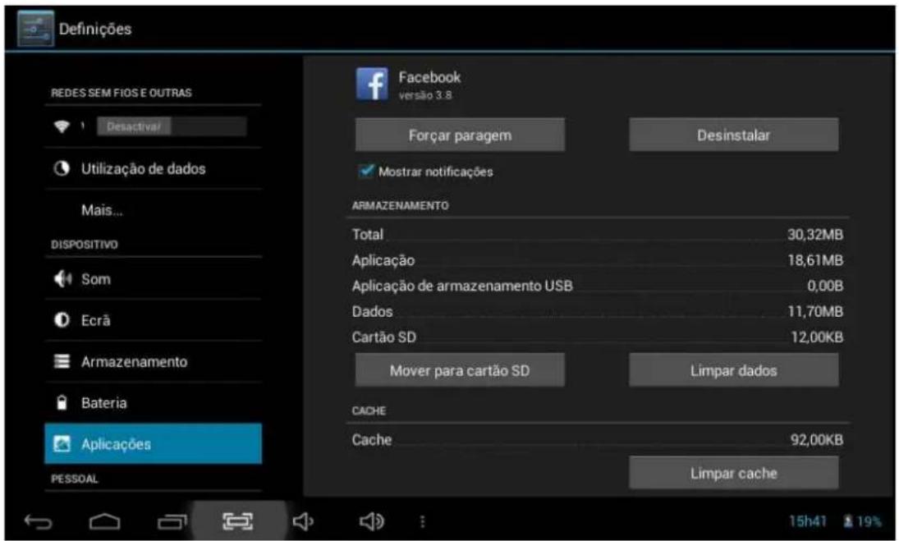Tap Desinstalar button

coord(734,135)
